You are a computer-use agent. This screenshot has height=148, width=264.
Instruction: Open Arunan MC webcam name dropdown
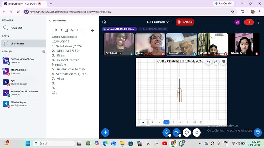tap(176, 53)
